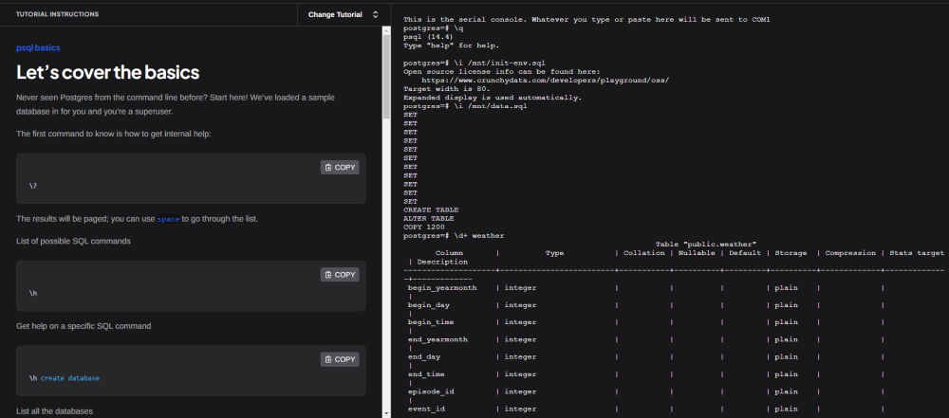Click the psql basics breadcrumb link
Screen dimensions: 949x418
[x=39, y=47]
